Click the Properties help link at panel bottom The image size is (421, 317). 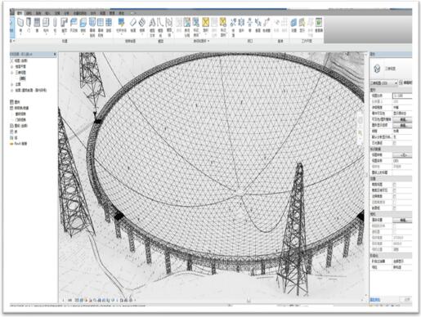[375, 300]
